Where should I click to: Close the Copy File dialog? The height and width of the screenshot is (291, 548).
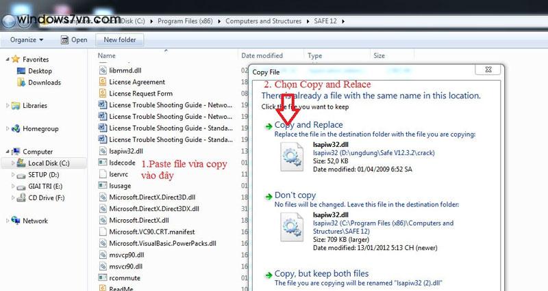(x=488, y=70)
